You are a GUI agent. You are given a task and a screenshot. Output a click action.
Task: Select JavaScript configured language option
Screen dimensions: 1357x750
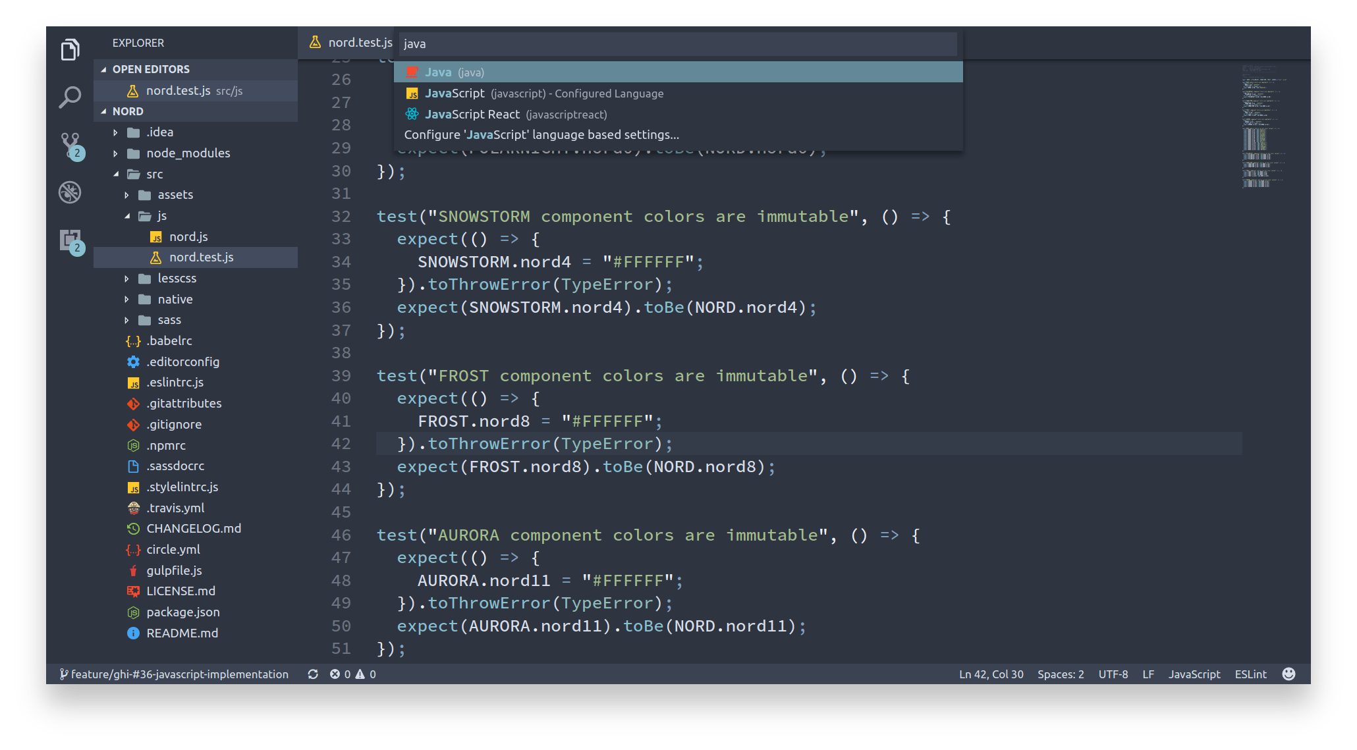pyautogui.click(x=678, y=93)
